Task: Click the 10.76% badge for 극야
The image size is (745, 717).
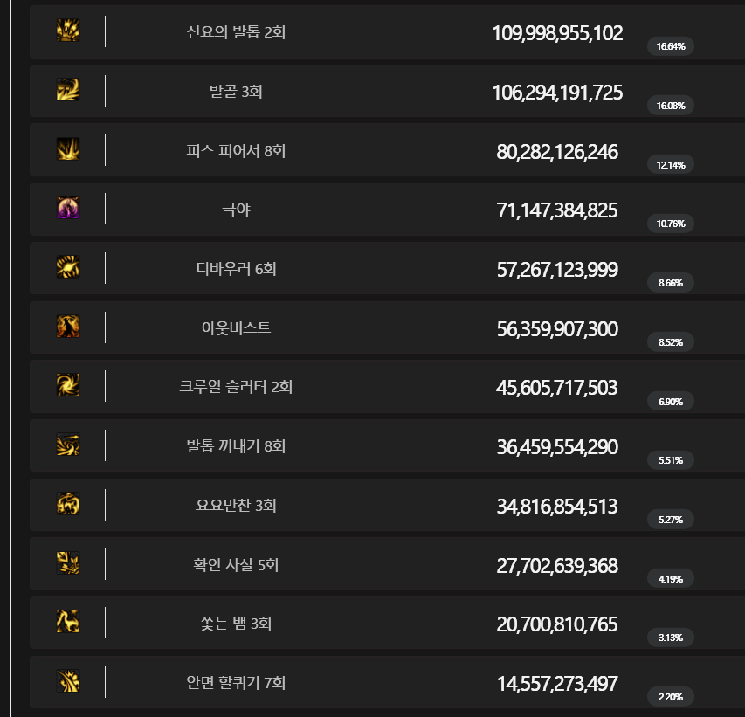Action: [x=671, y=224]
